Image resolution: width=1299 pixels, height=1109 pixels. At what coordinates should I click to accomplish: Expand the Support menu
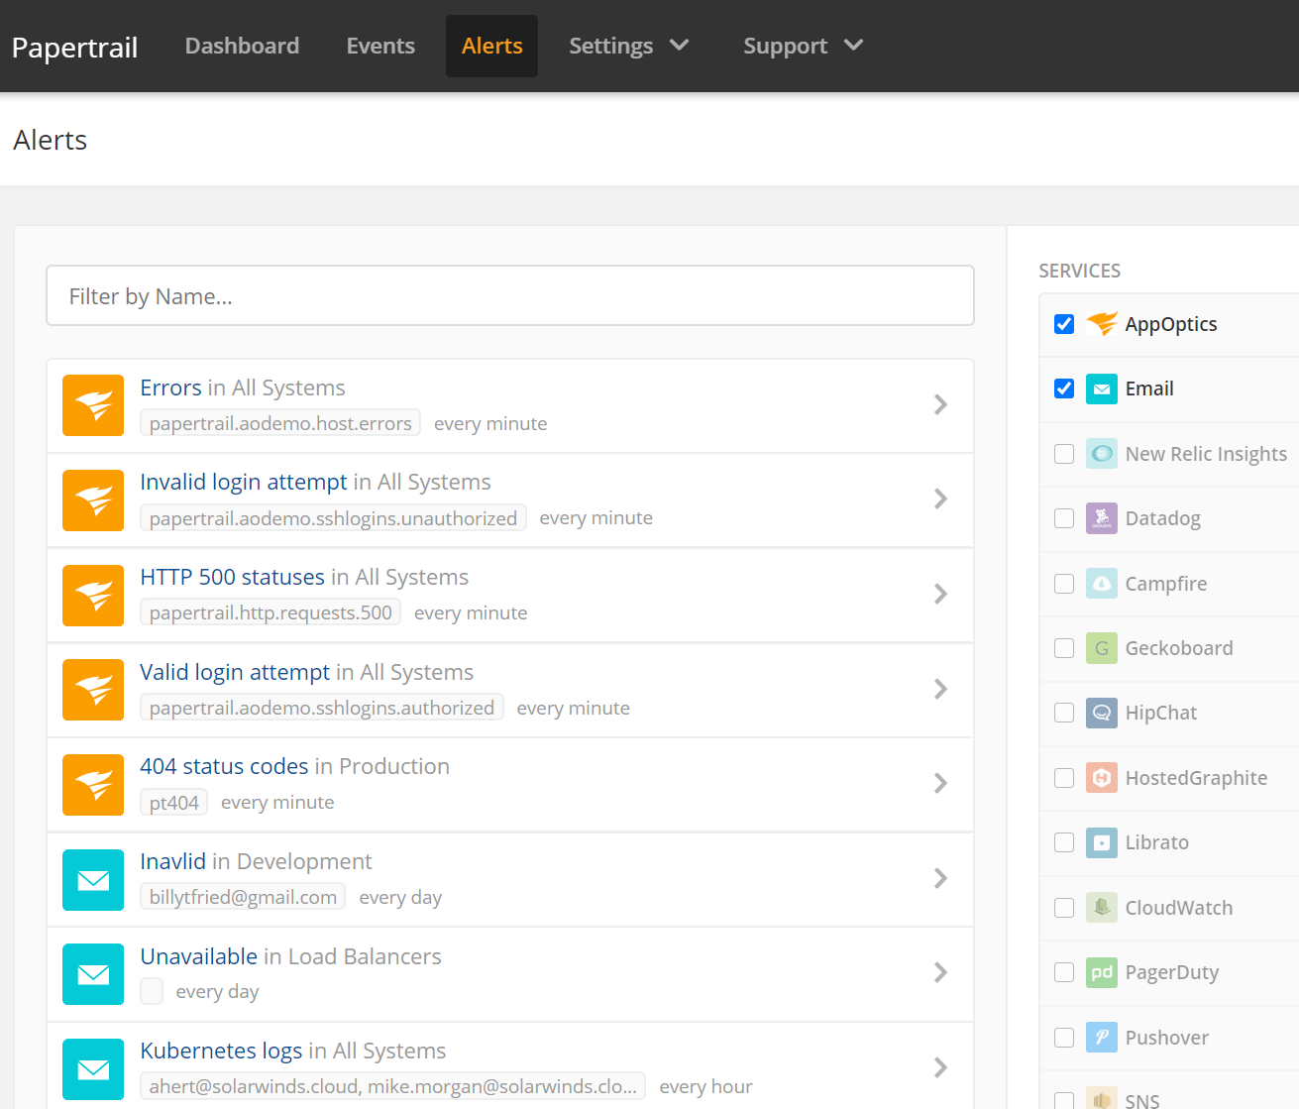803,46
